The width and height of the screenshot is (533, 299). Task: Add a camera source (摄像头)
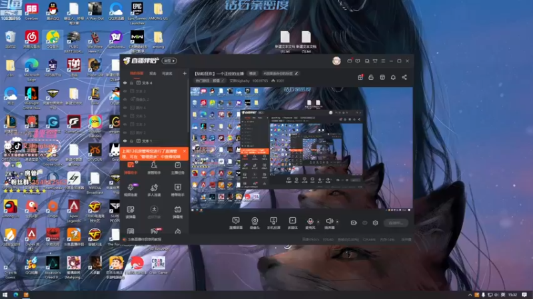point(255,223)
